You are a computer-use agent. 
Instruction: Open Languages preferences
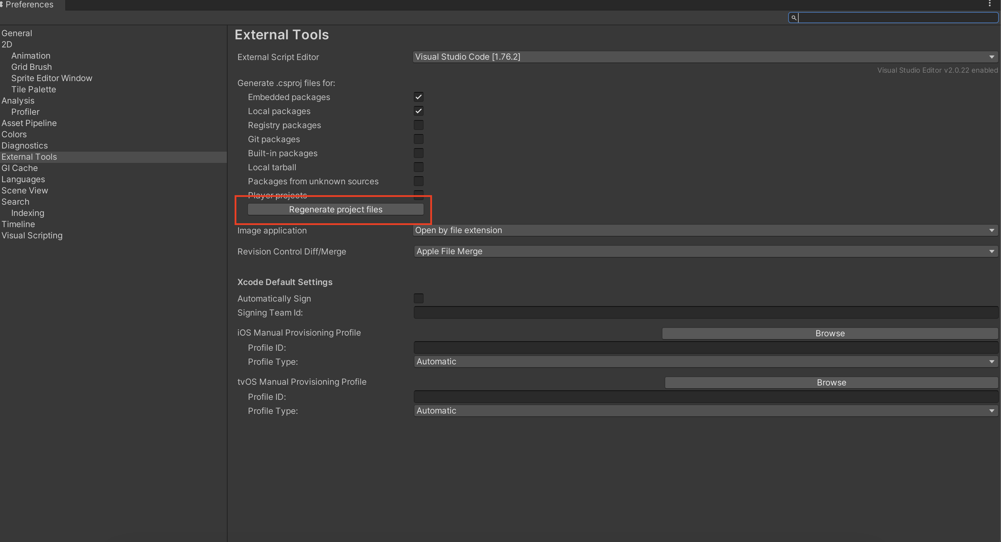(x=23, y=179)
